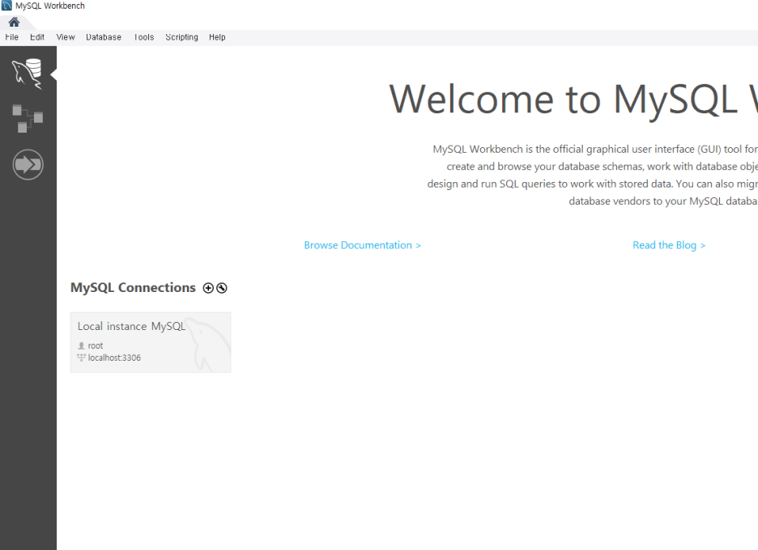This screenshot has width=758, height=550.
Task: Click the root user label on connection tile
Action: pyautogui.click(x=96, y=345)
